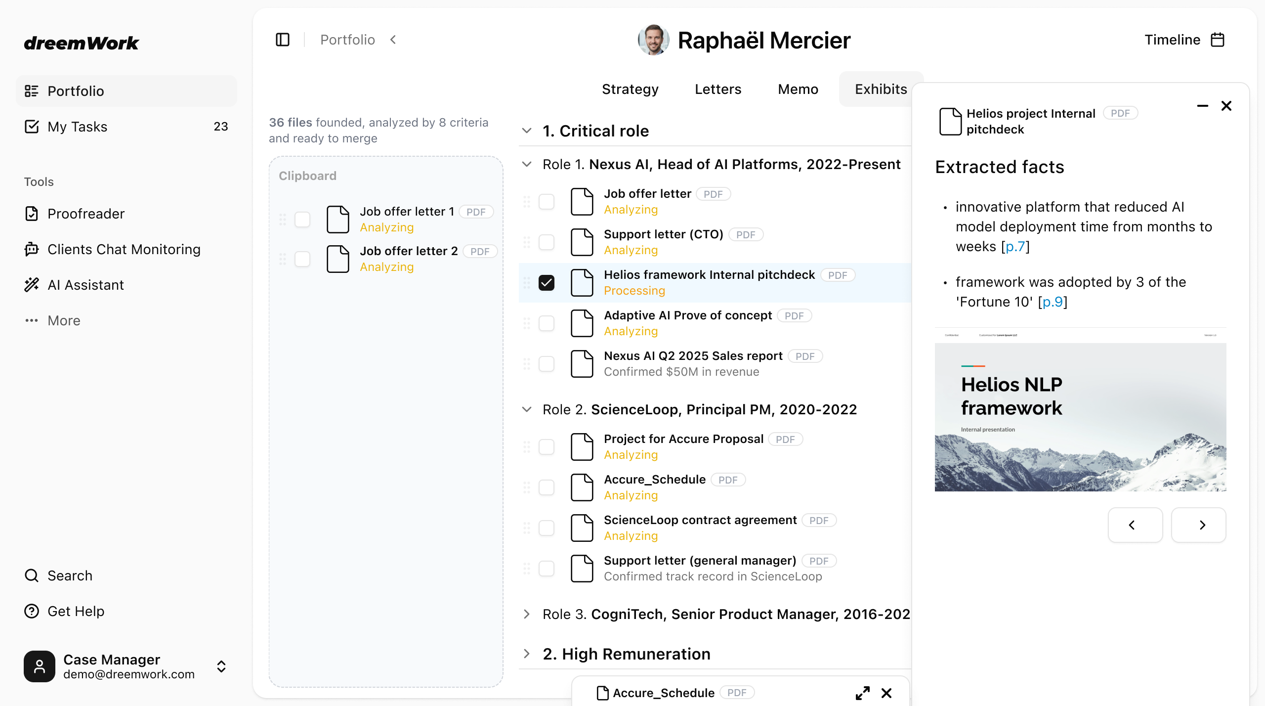The width and height of the screenshot is (1265, 706).
Task: Click the Portfolio list icon in sidebar
Action: click(32, 91)
